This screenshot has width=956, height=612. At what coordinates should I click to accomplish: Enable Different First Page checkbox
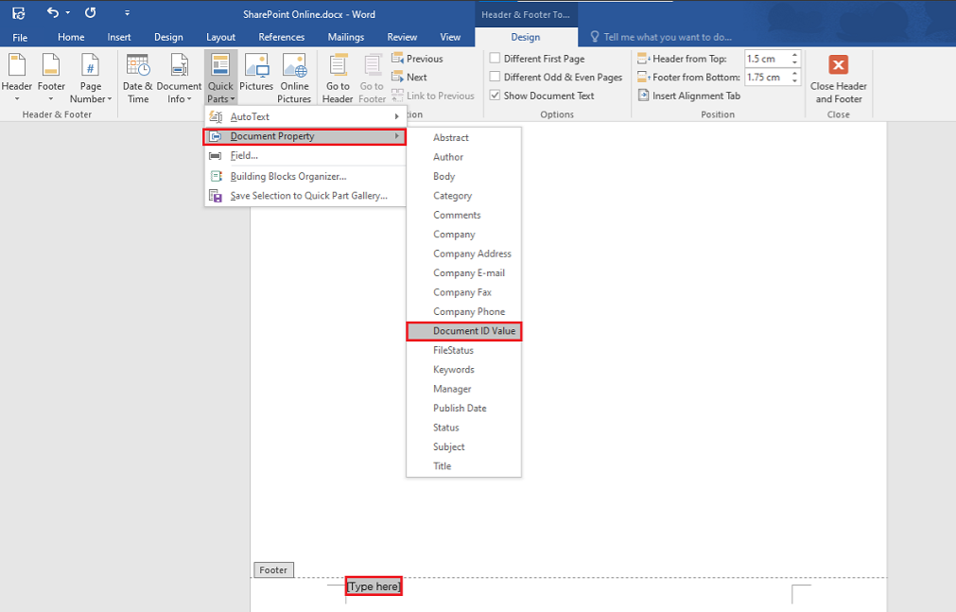tap(495, 58)
